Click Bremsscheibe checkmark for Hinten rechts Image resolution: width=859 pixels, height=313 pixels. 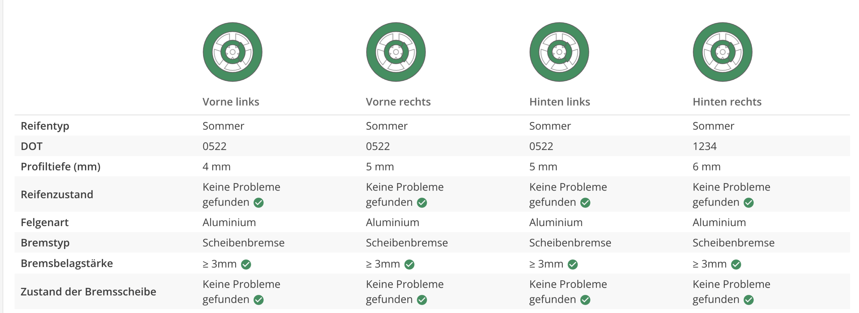(x=749, y=300)
